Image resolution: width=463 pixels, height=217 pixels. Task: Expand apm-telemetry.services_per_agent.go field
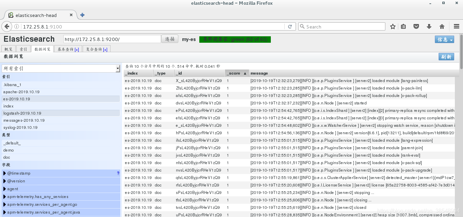tap(5, 204)
